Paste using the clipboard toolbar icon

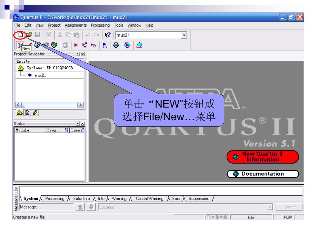tap(76, 35)
